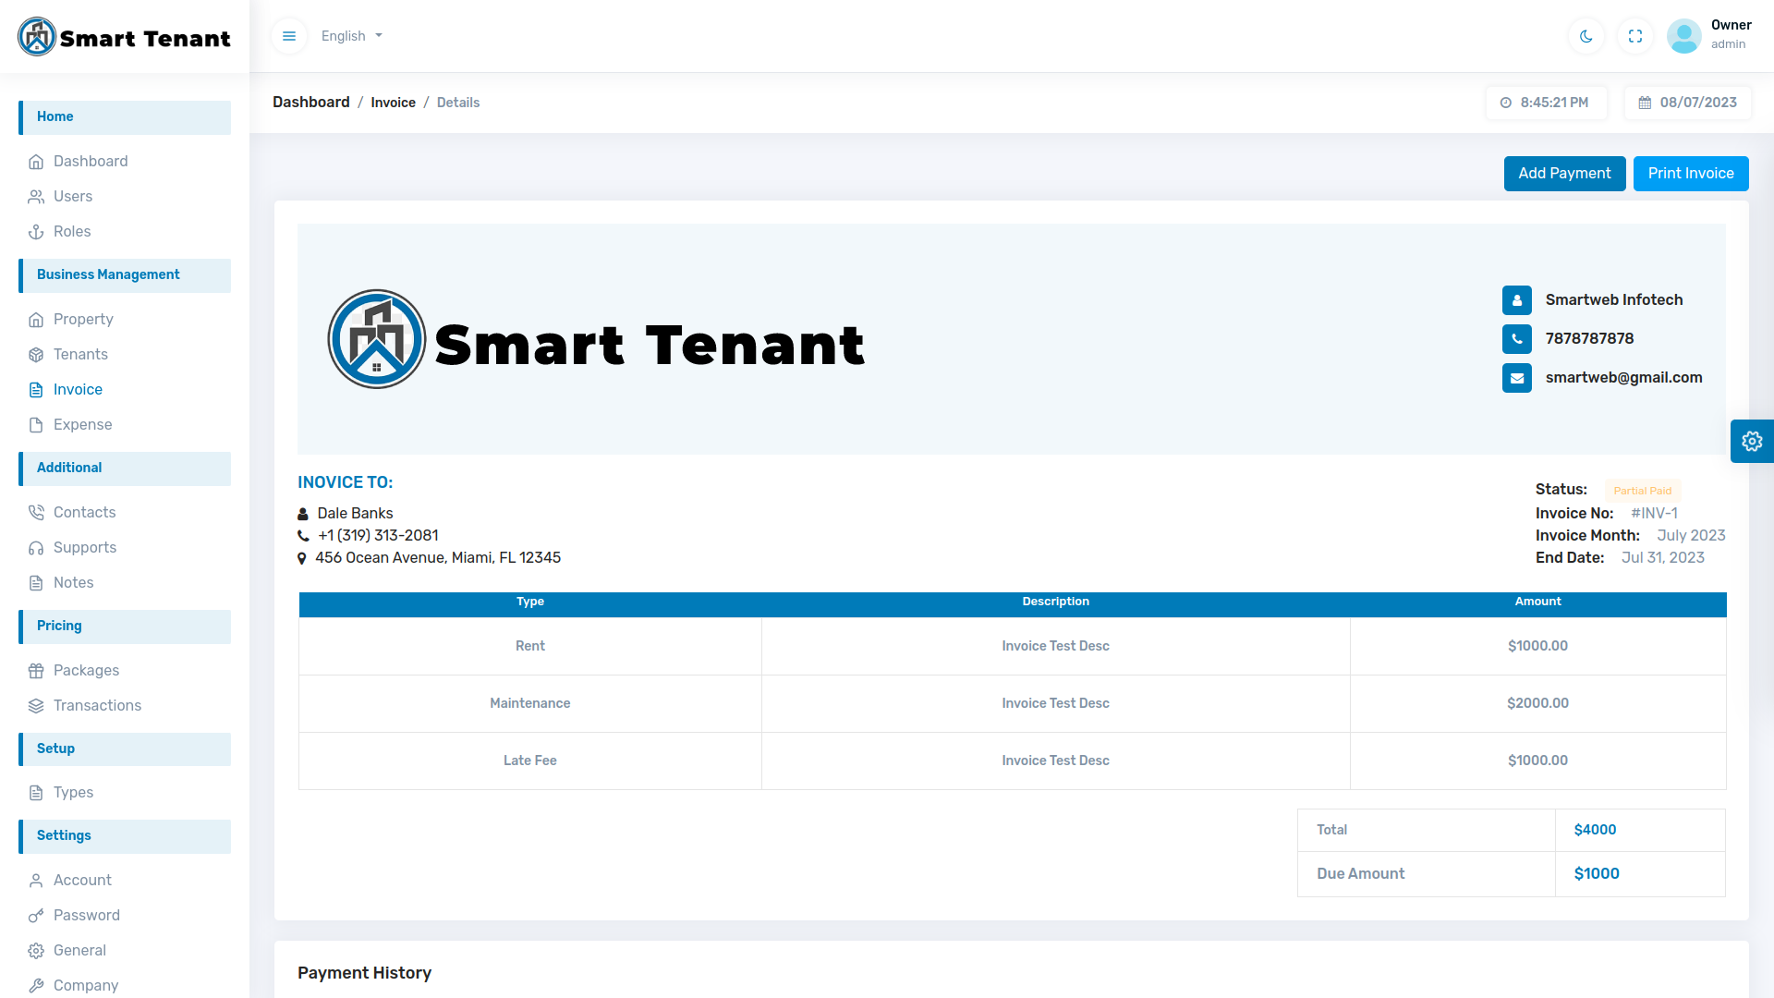Click the Invoice breadcrumb link

point(393,103)
